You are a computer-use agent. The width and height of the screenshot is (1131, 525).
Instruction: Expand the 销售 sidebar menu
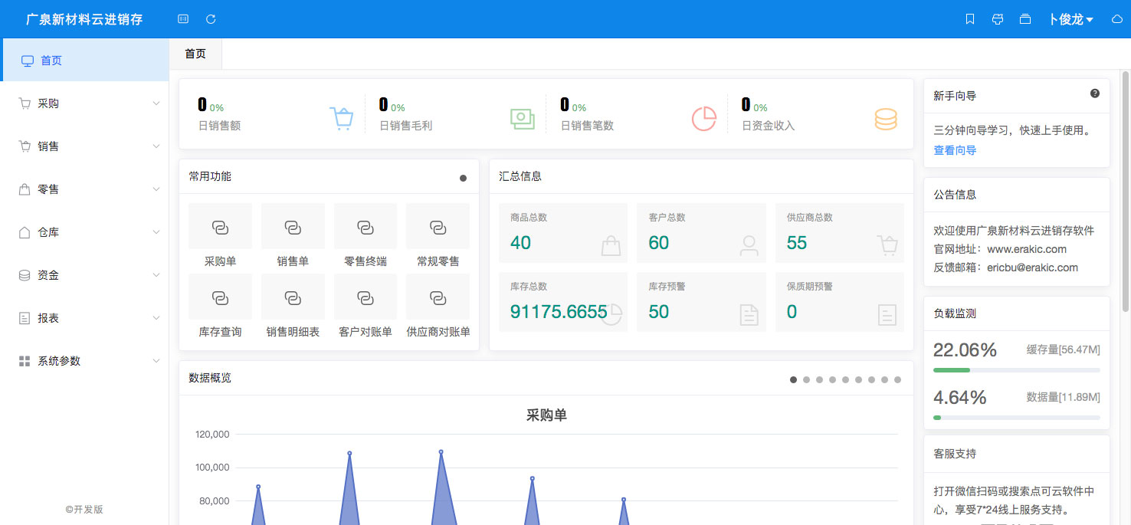point(84,146)
